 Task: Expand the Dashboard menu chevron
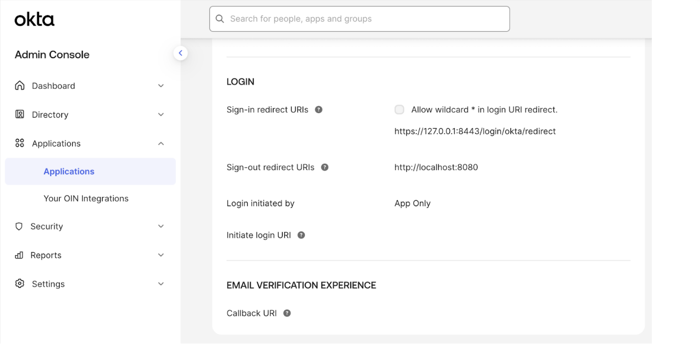[161, 86]
